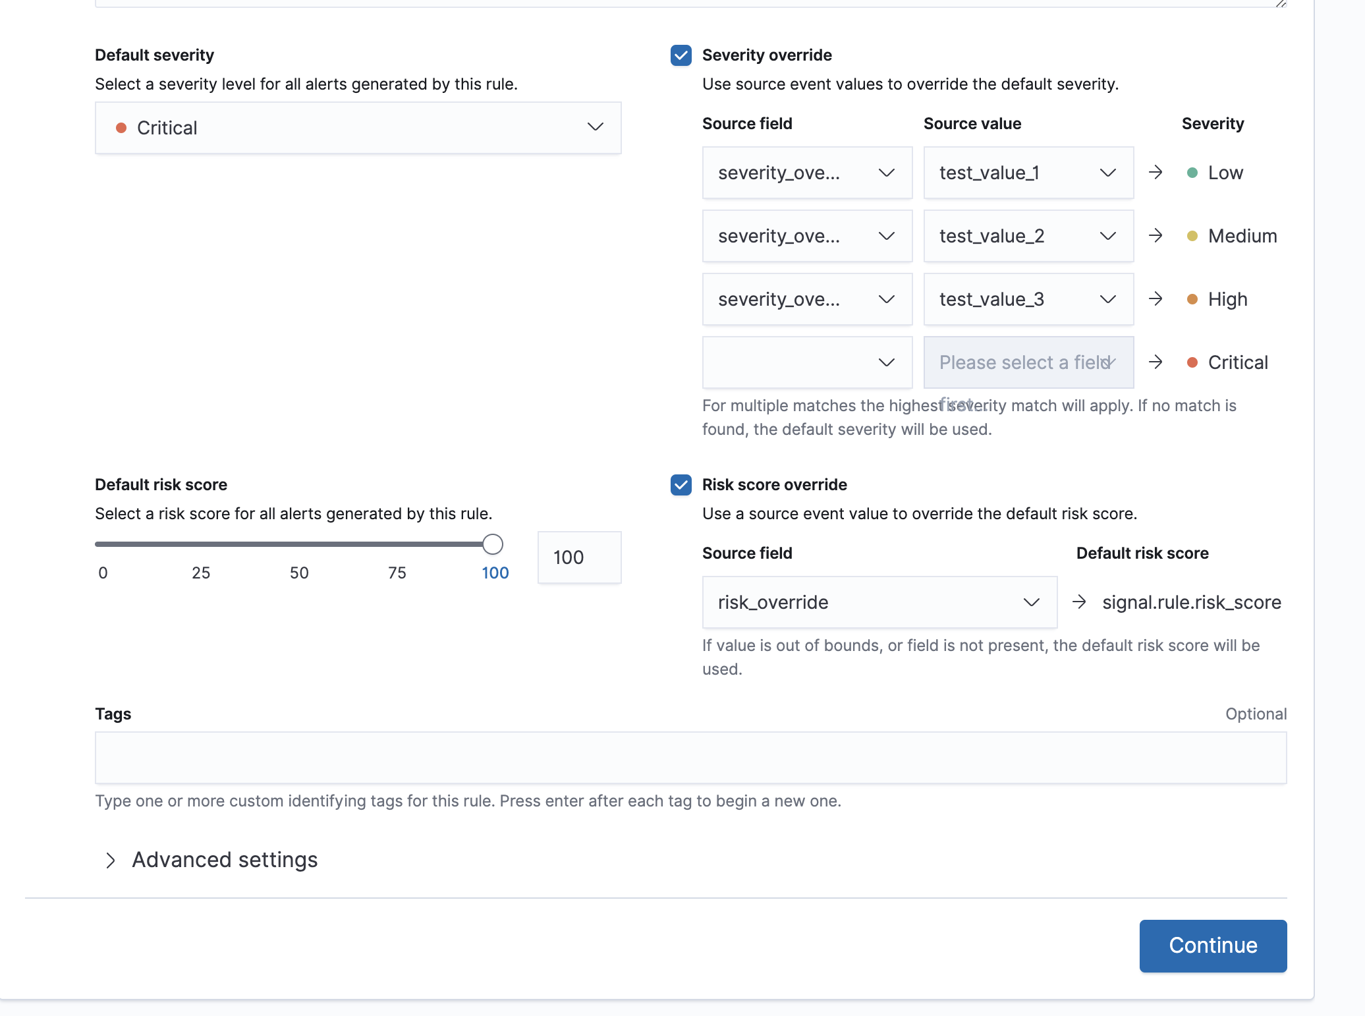Enable the empty severity override source field row
This screenshot has height=1016, width=1365.
tap(806, 362)
